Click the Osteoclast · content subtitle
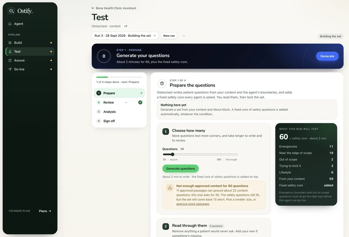 pos(106,26)
